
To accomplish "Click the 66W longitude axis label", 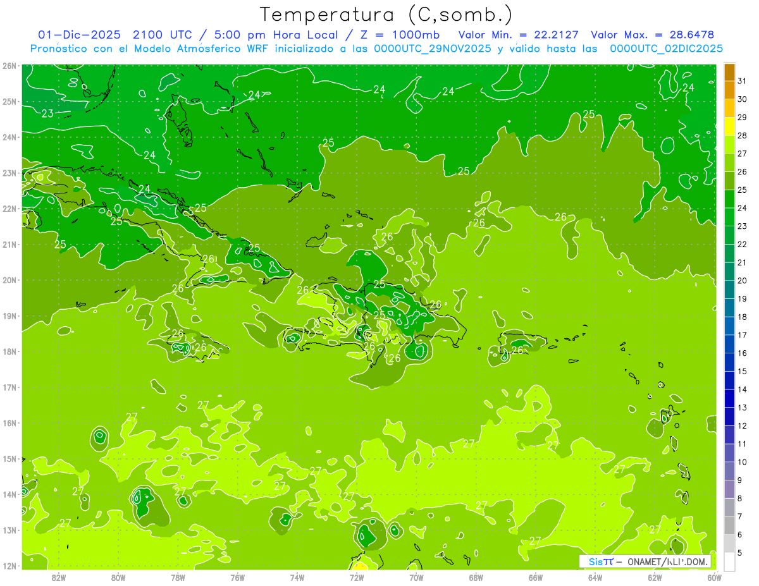I will [x=536, y=577].
